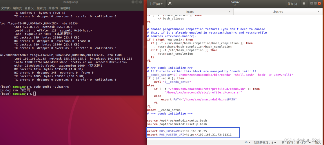This screenshot has width=324, height=145.
Task: Open terminal 帮助(H) menu
Action: (65, 8)
